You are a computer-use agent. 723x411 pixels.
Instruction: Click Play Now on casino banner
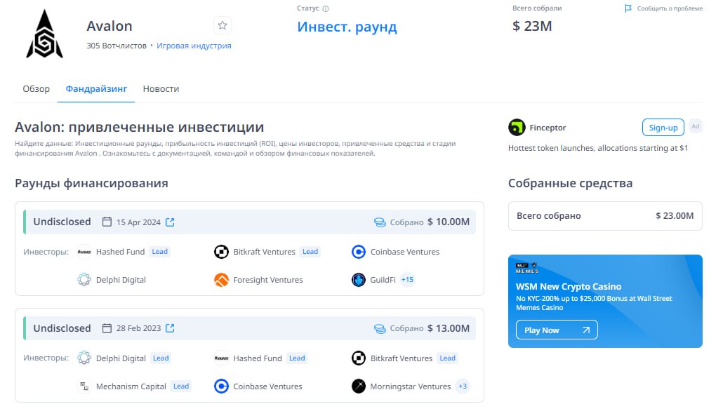pyautogui.click(x=557, y=330)
